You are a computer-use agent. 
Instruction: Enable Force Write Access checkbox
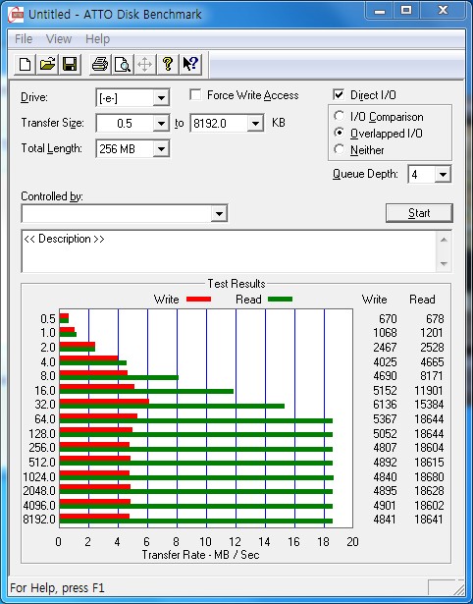195,94
